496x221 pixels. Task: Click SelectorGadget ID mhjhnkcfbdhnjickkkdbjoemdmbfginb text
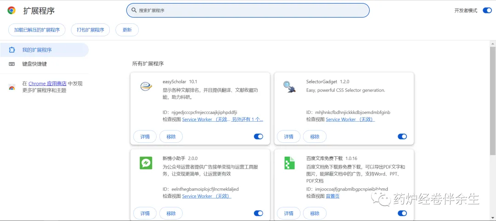coord(353,113)
